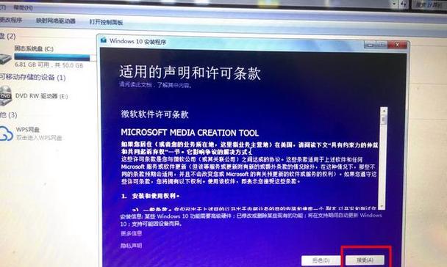The height and width of the screenshot is (267, 447).
Task: Click the license text scroll-down arrow
Action: pyautogui.click(x=382, y=206)
